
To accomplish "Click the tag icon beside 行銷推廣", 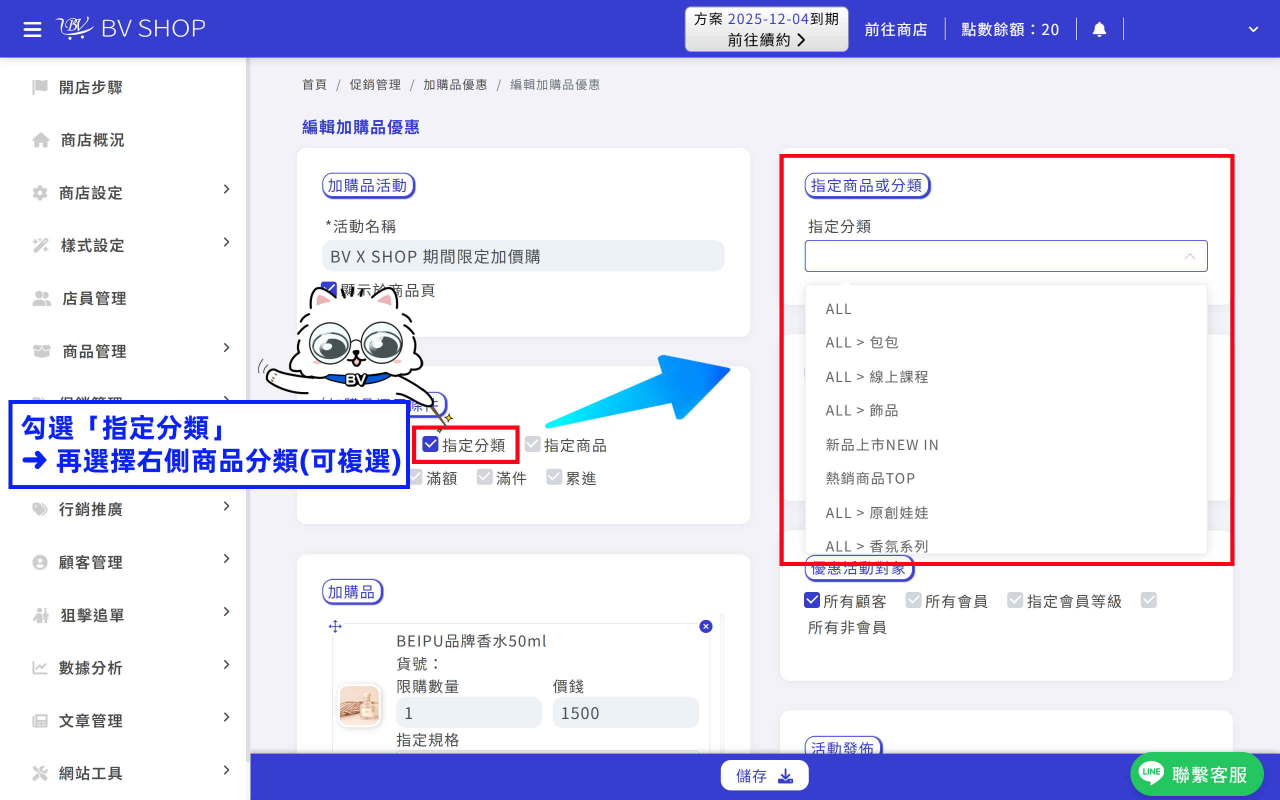I will tap(40, 509).
